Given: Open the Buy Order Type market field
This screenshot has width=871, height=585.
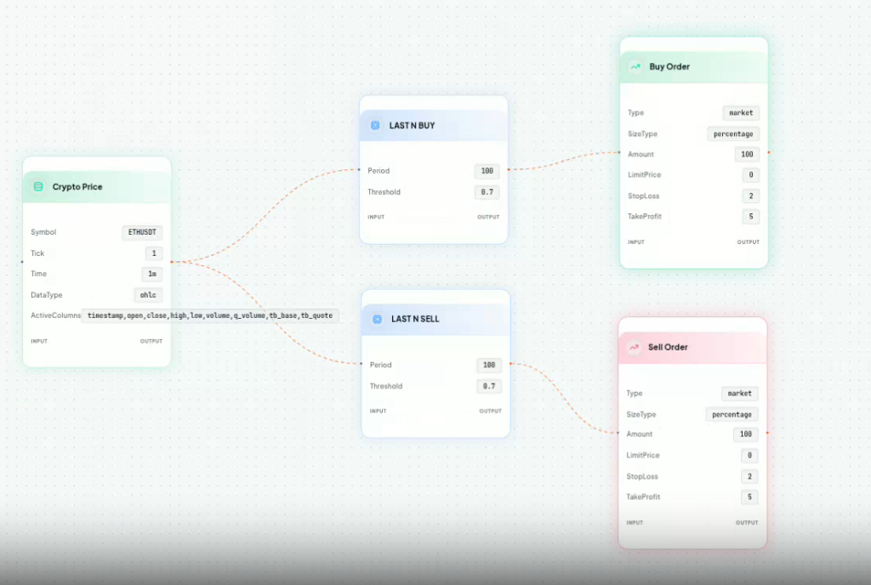Looking at the screenshot, I should click(741, 113).
